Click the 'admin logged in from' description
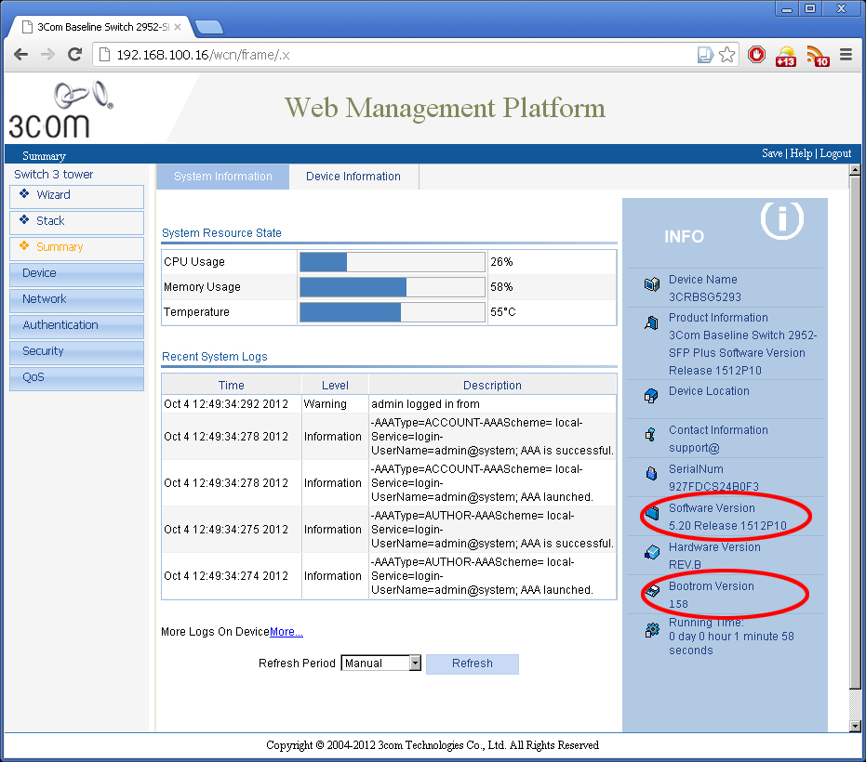This screenshot has width=866, height=762. [x=426, y=404]
